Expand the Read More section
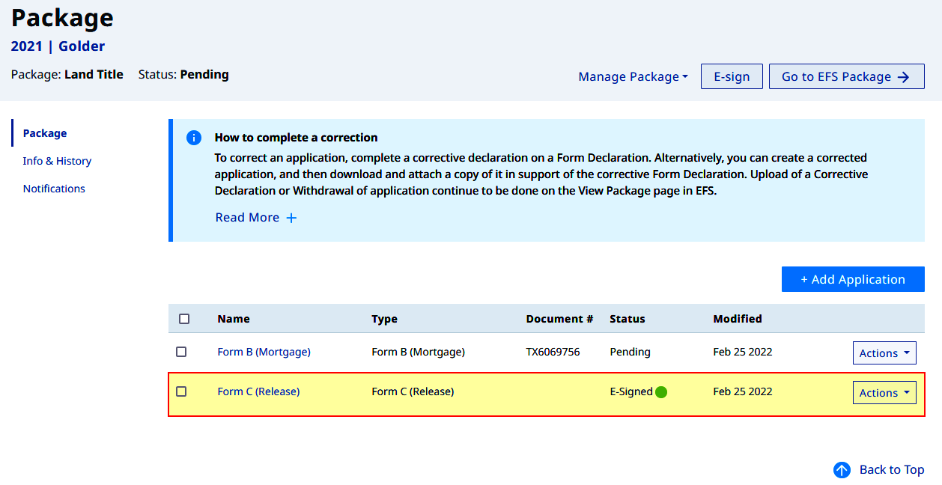This screenshot has height=485, width=942. [x=256, y=218]
